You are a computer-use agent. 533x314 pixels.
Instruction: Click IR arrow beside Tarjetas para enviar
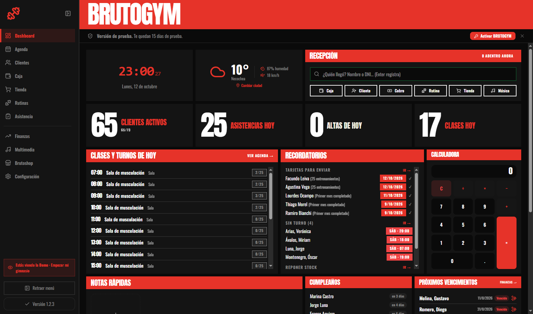406,170
